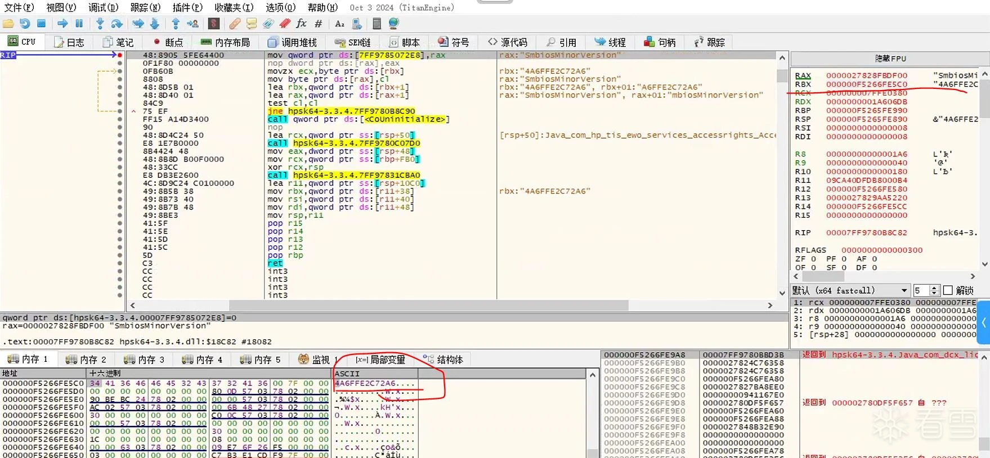The height and width of the screenshot is (458, 990).
Task: Restart the debugged program
Action: 25,24
